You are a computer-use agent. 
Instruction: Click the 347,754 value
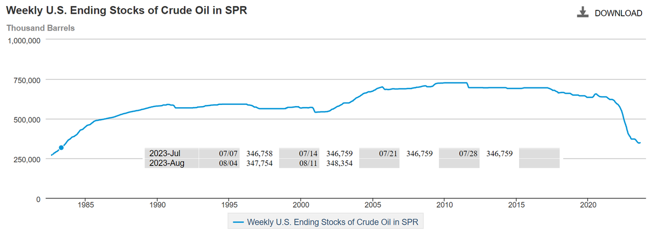[x=261, y=163]
